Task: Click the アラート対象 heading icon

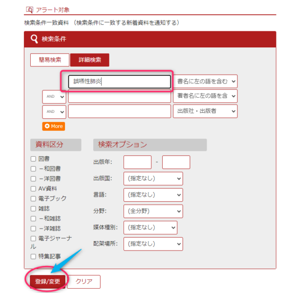Action: (x=29, y=10)
